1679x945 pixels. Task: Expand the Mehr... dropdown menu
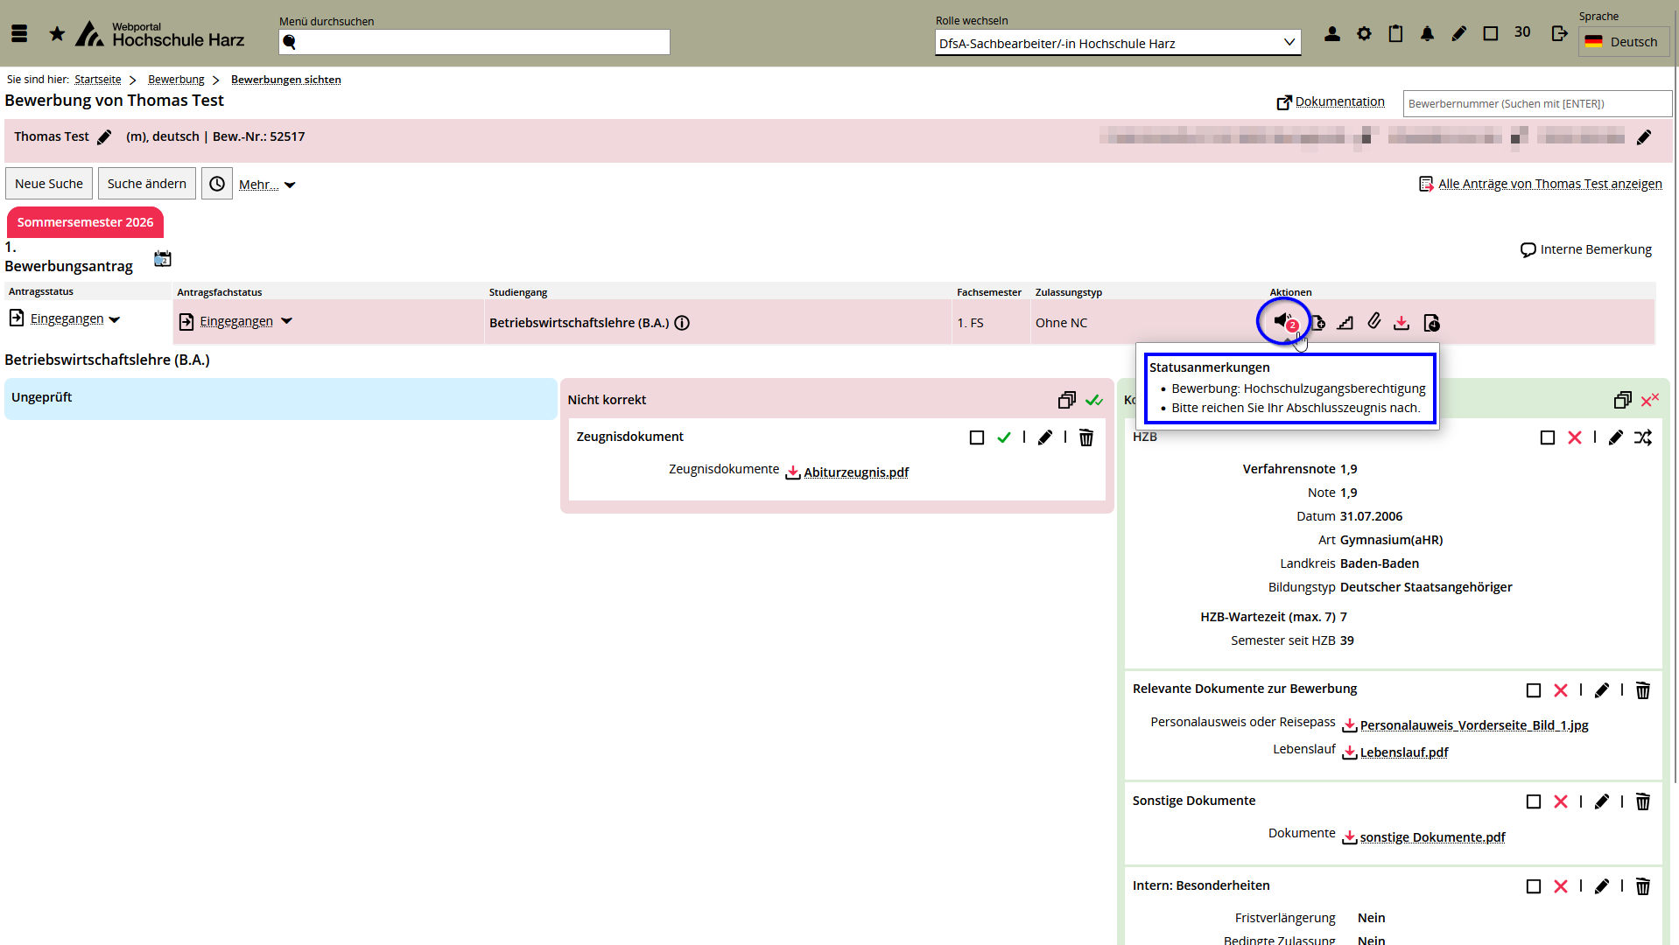coord(267,185)
